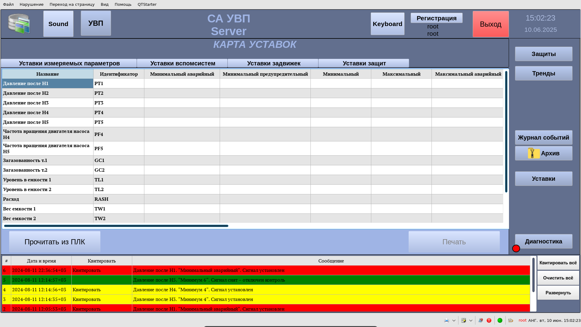Acknowledge alarm row 4 via Квитировать

pyautogui.click(x=102, y=290)
